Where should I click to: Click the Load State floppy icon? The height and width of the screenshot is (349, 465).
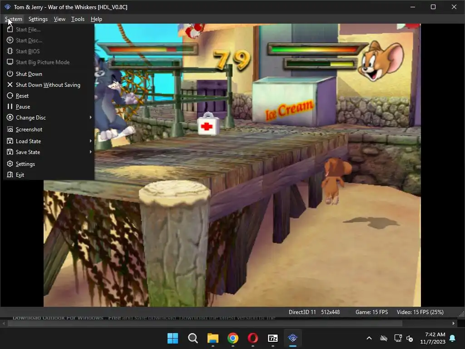10,141
